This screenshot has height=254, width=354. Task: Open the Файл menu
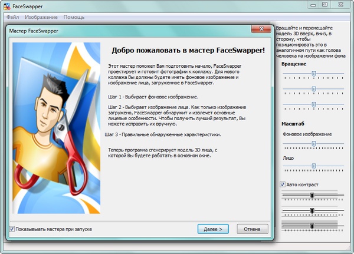pyautogui.click(x=12, y=18)
